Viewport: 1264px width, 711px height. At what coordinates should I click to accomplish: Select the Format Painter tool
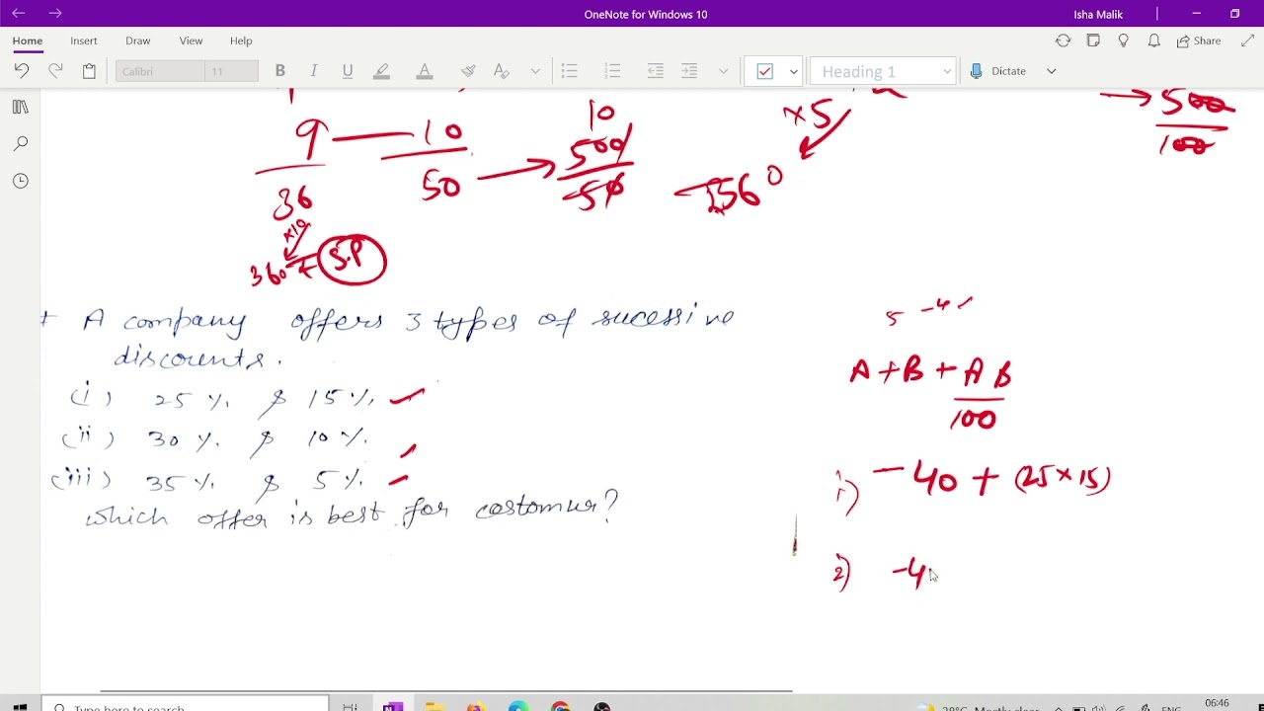pos(468,71)
